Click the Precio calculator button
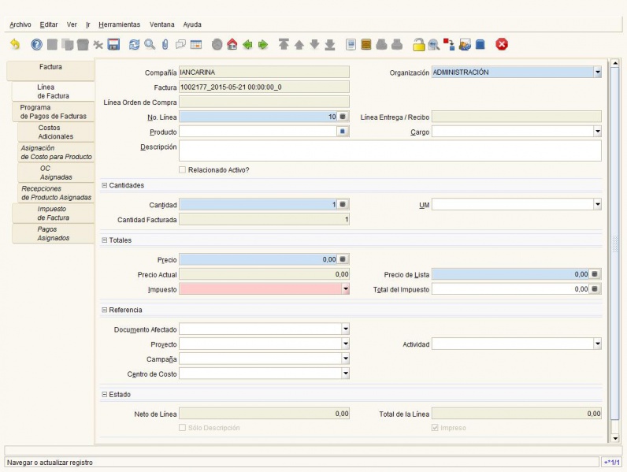The height and width of the screenshot is (472, 627). pos(343,259)
